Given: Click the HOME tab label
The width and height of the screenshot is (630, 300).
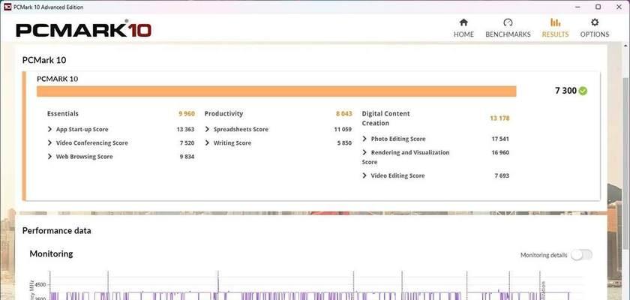Looking at the screenshot, I should coord(463,34).
